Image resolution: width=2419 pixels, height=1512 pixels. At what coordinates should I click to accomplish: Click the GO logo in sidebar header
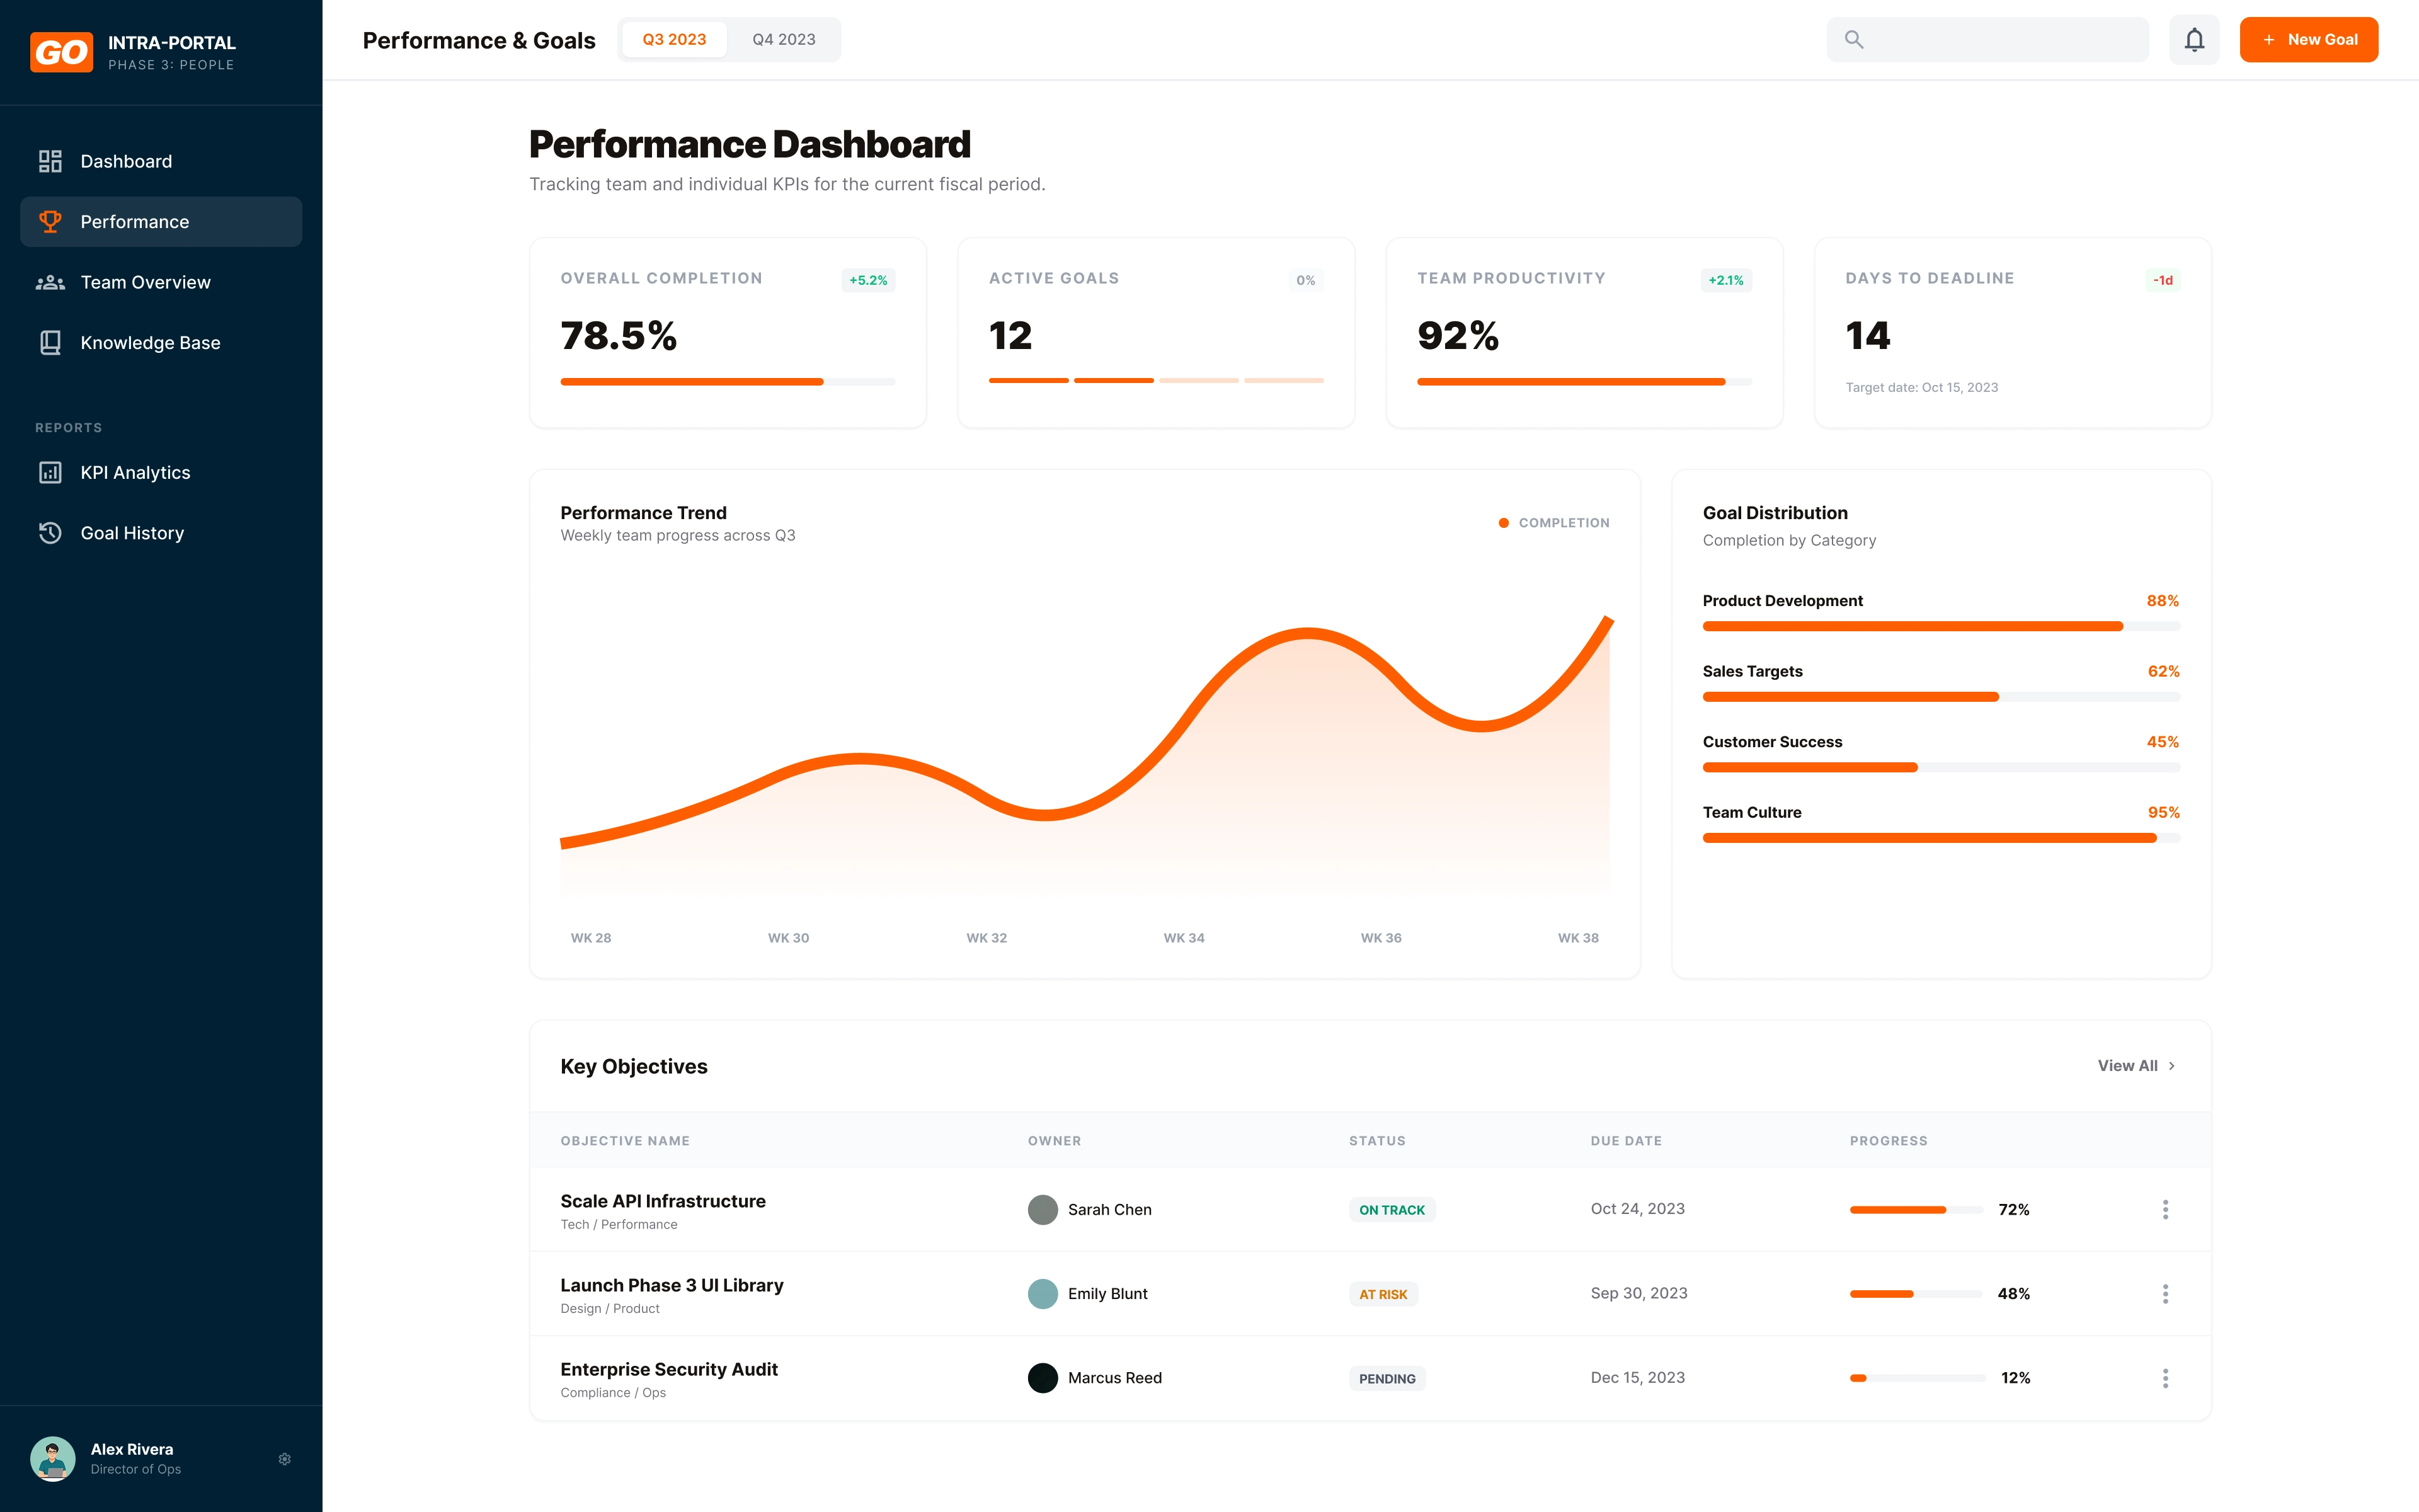pos(61,52)
